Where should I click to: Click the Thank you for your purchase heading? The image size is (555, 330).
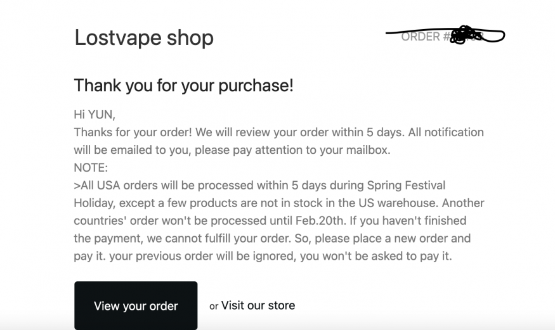[184, 86]
